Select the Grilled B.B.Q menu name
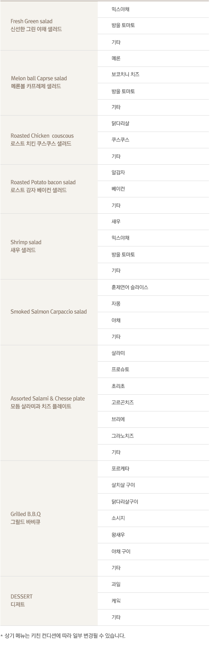The image size is (210, 648). click(25, 514)
